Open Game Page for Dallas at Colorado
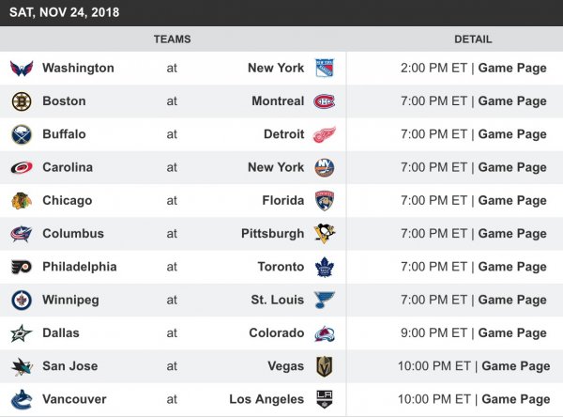This screenshot has height=417, width=563. pos(511,333)
